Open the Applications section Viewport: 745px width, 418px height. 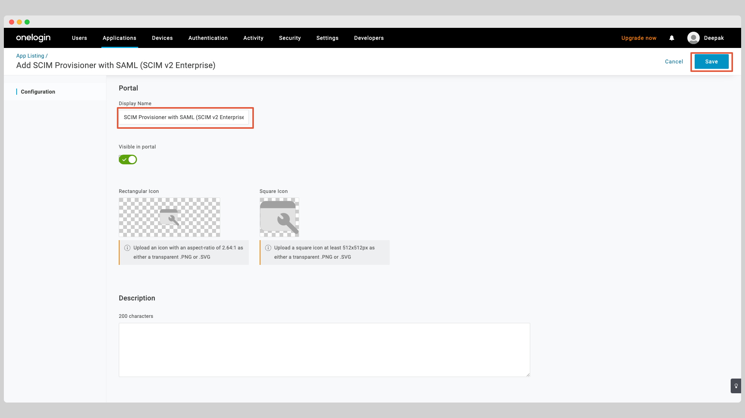tap(119, 38)
